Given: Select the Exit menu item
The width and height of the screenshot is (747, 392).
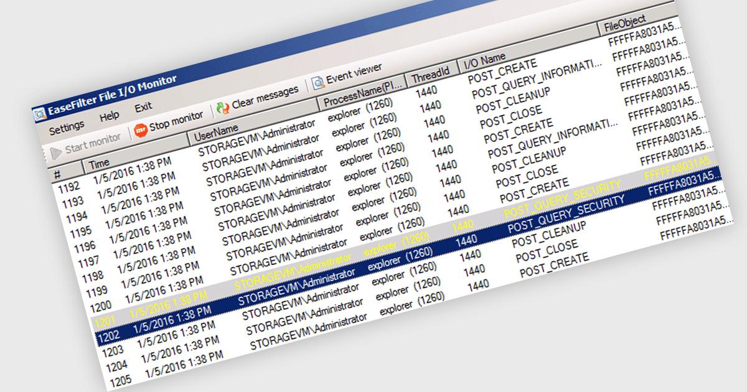Looking at the screenshot, I should [143, 108].
